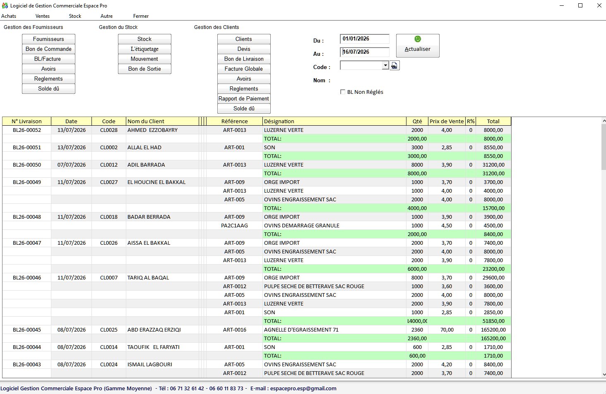Click the Désignation column header
This screenshot has height=394, width=606.
[334, 121]
